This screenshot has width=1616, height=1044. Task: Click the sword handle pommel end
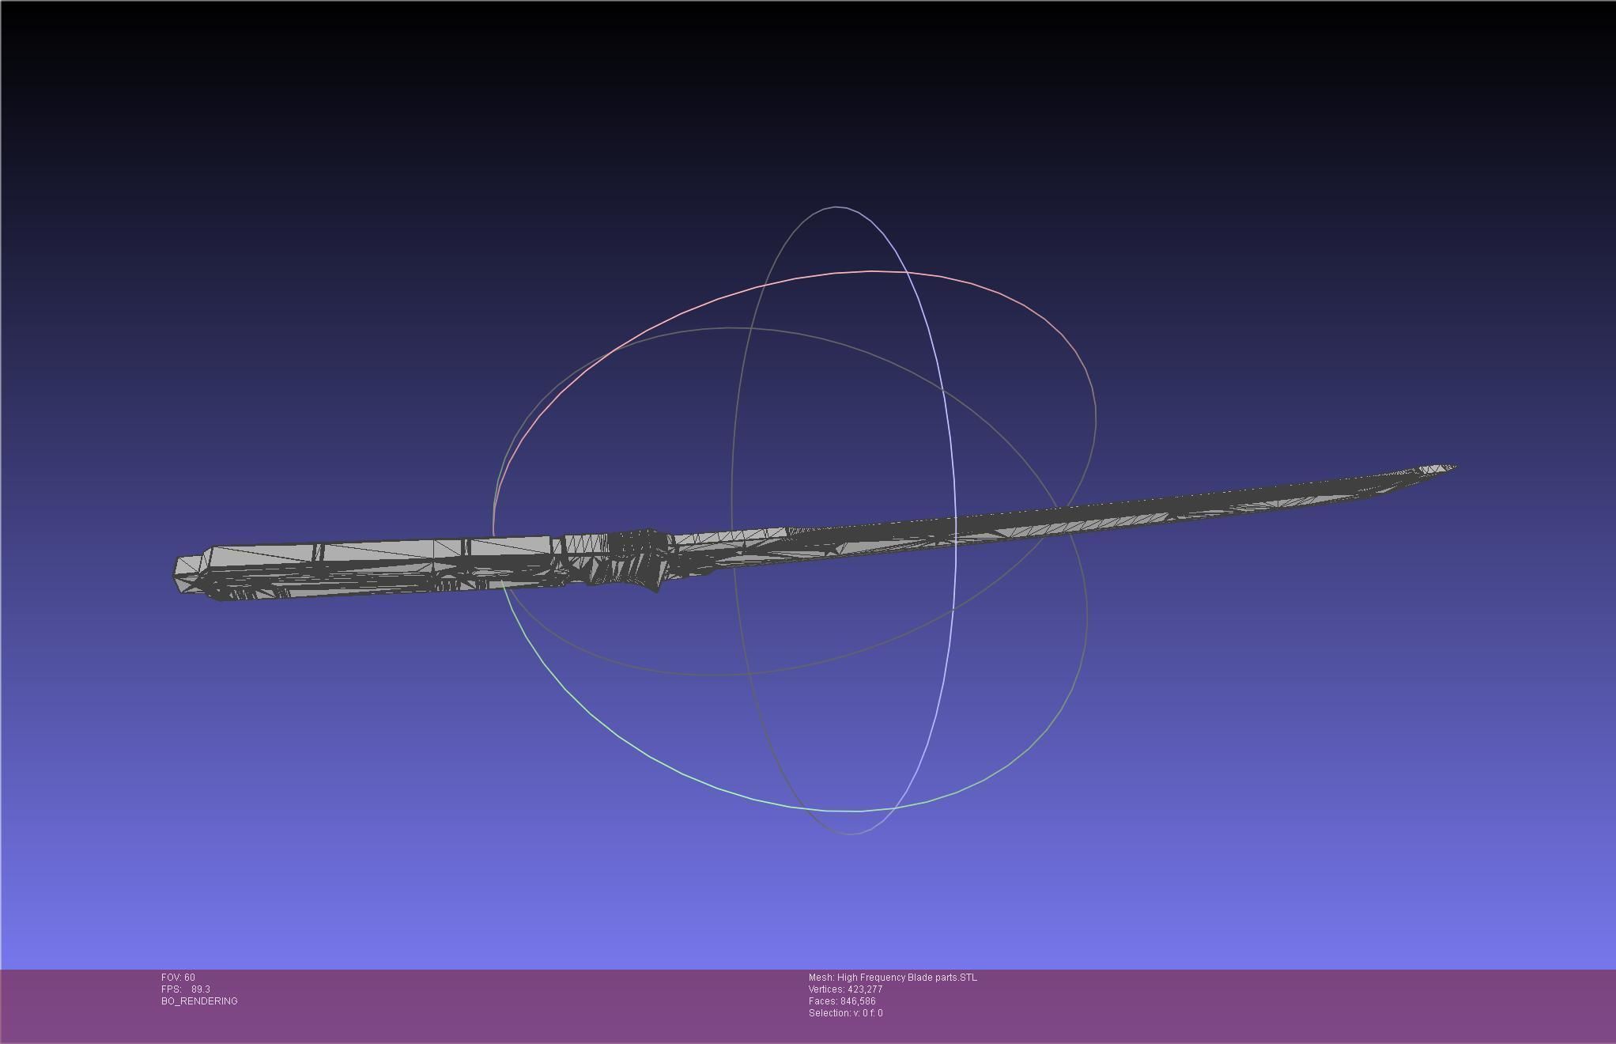coord(187,573)
